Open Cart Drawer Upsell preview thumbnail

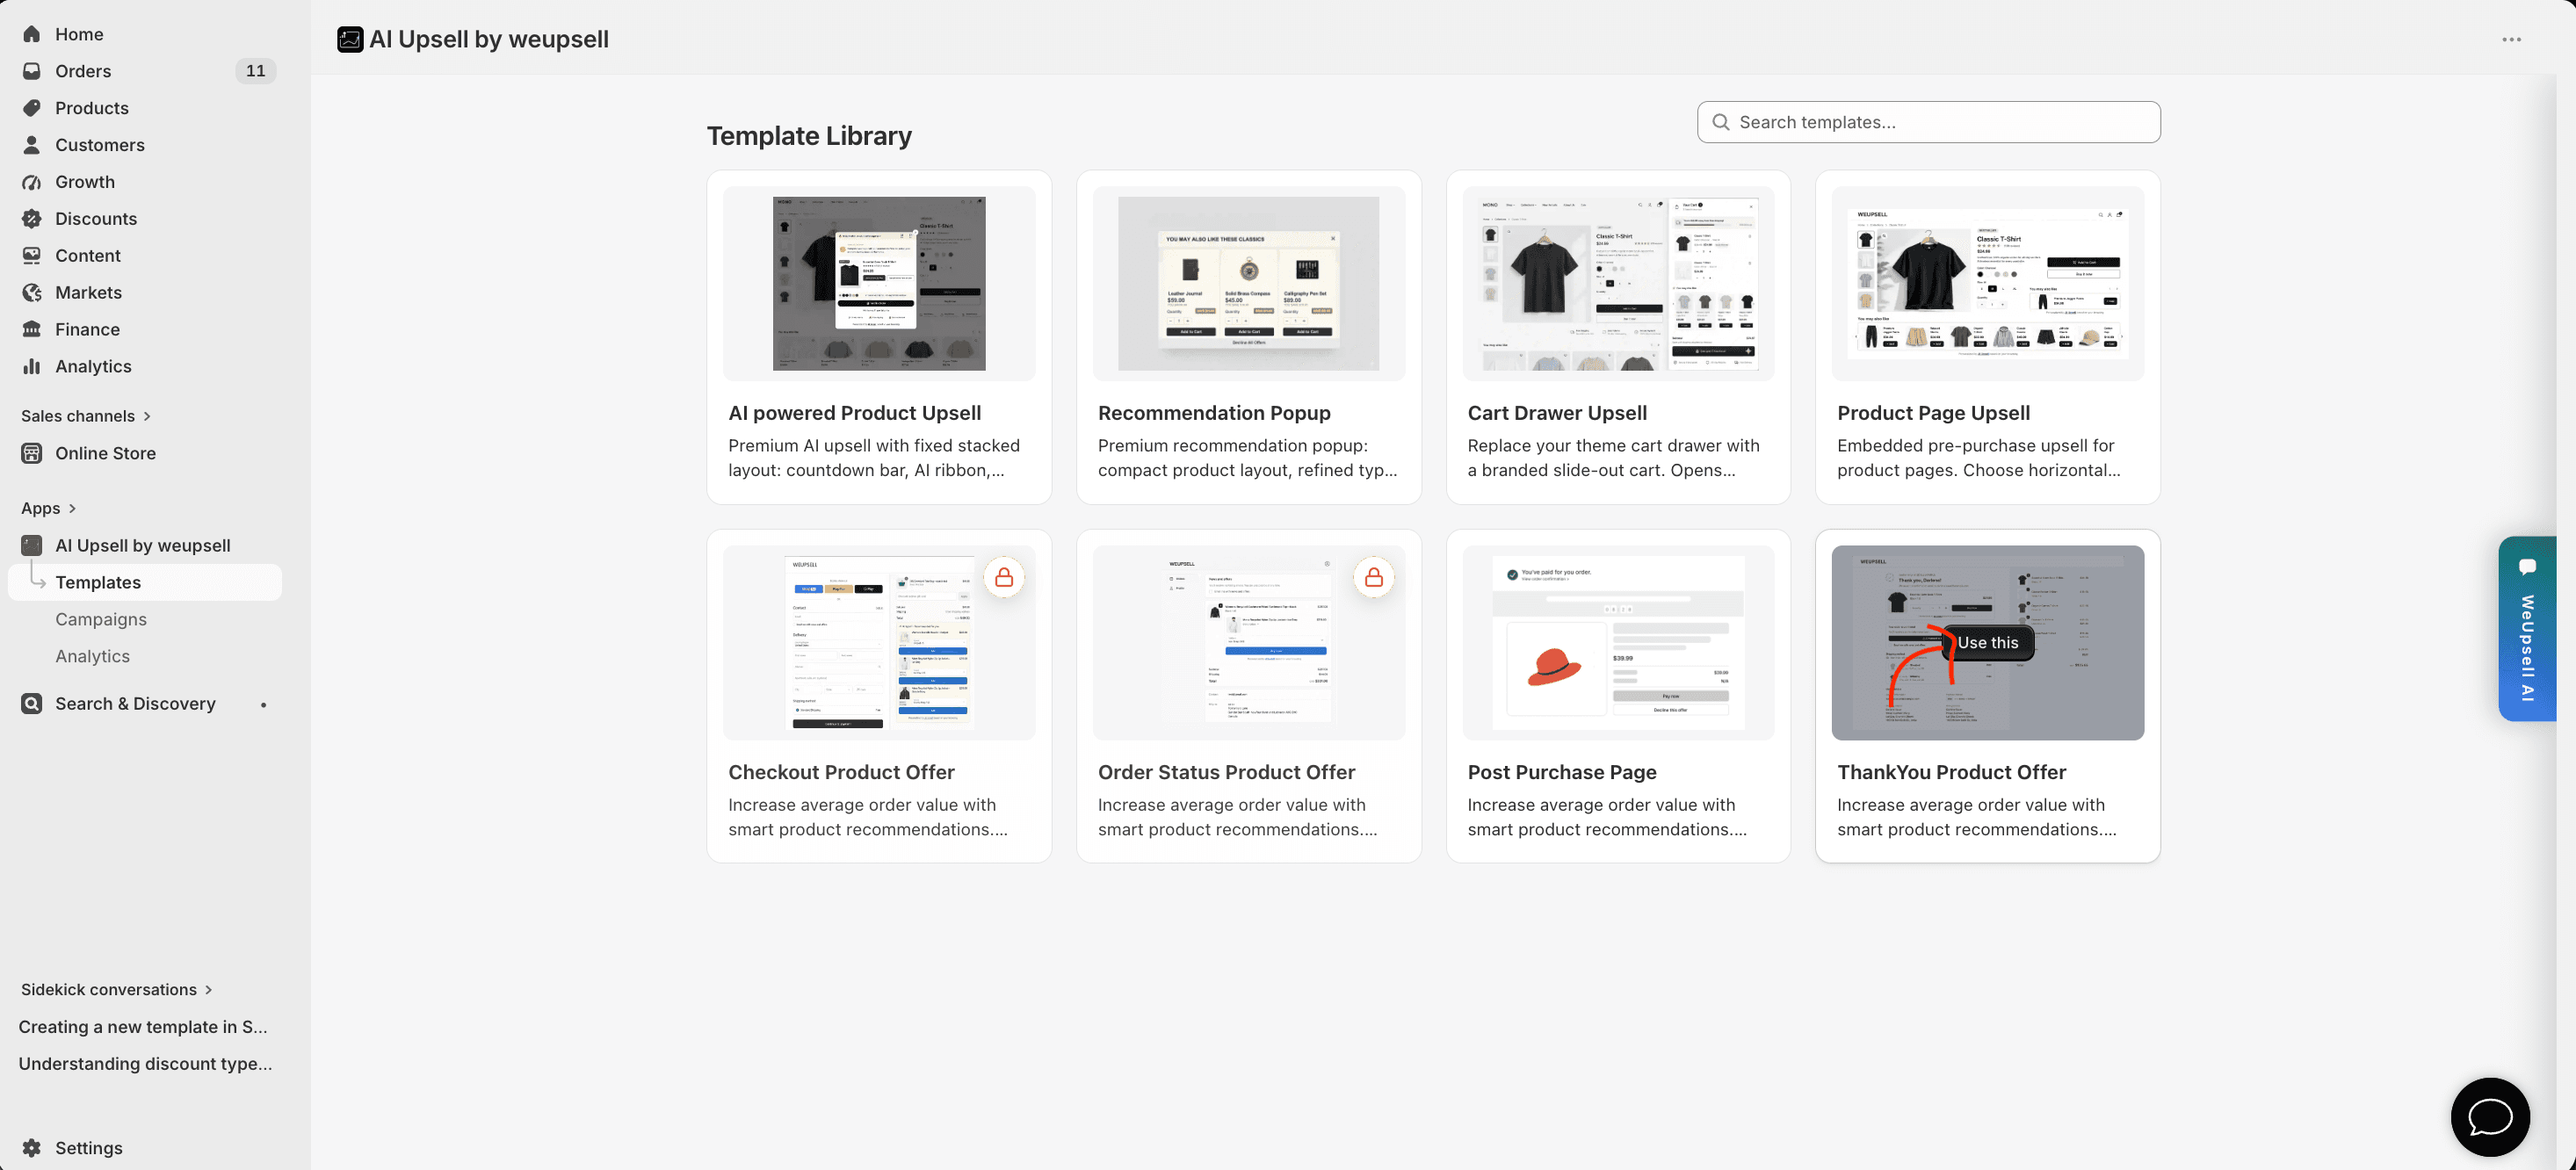click(1618, 284)
